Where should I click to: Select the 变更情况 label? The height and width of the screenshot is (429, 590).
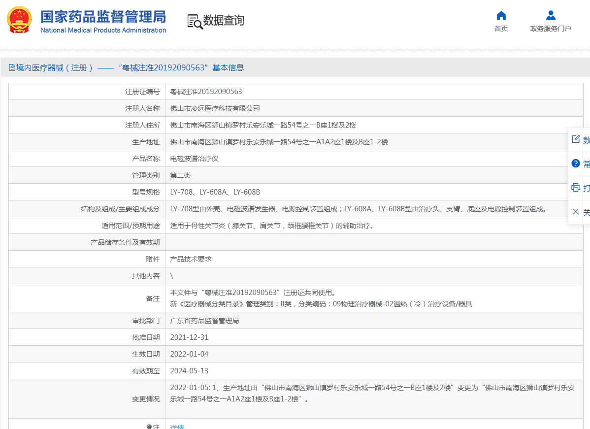pos(146,399)
